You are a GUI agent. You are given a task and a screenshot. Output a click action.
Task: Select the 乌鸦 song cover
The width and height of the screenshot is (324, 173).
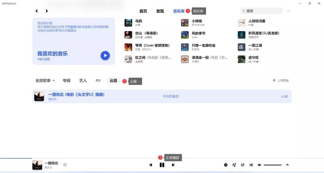(128, 23)
